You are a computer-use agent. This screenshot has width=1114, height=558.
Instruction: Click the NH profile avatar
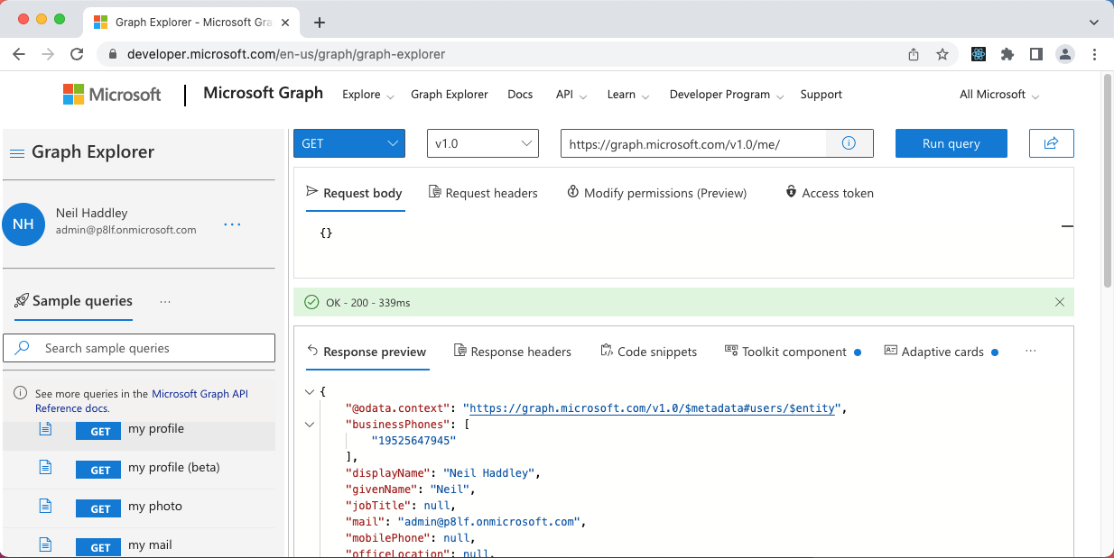pyautogui.click(x=23, y=224)
